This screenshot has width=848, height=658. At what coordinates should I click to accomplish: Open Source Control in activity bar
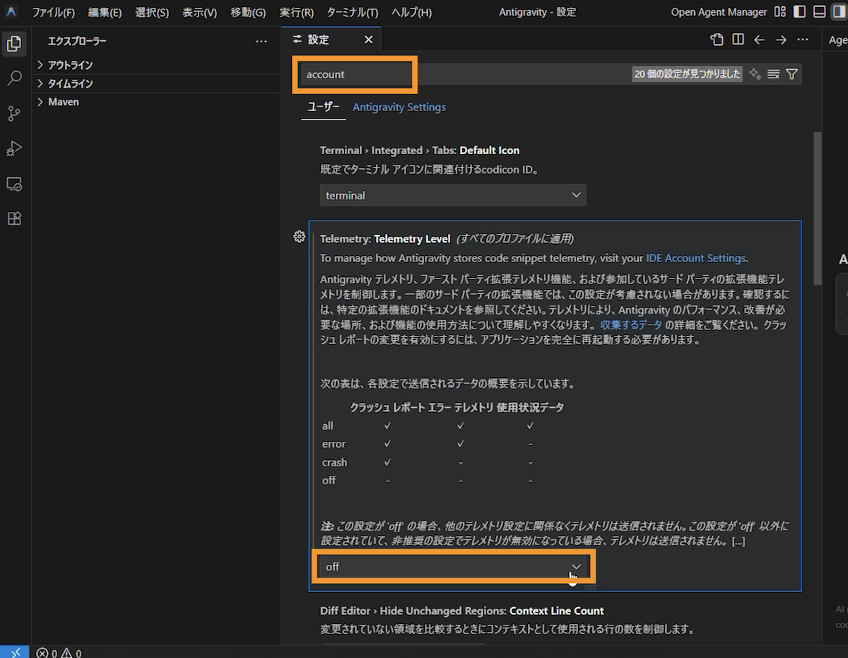[x=14, y=113]
